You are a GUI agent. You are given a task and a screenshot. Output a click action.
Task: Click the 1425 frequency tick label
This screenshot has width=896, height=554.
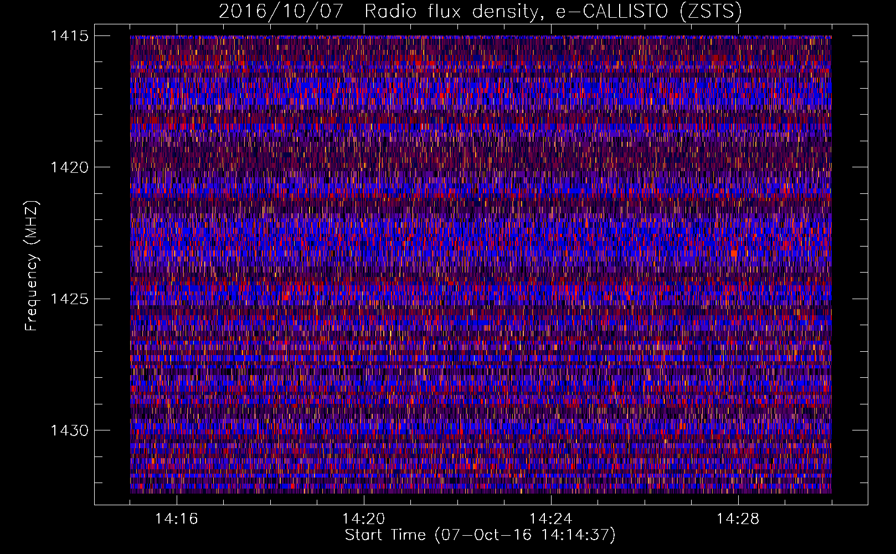tap(69, 299)
